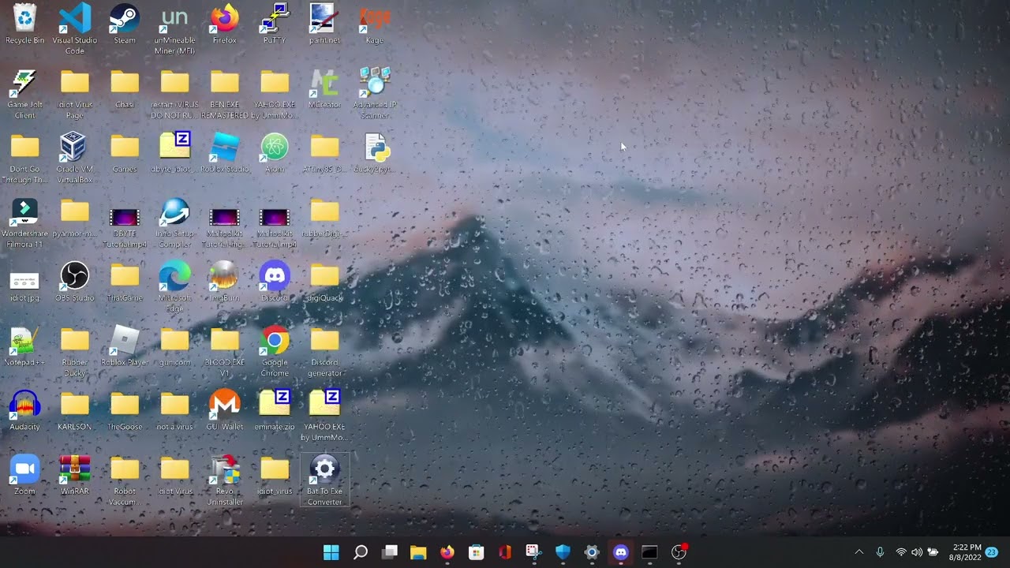Image resolution: width=1010 pixels, height=568 pixels.
Task: Show hidden system tray icons
Action: click(859, 552)
